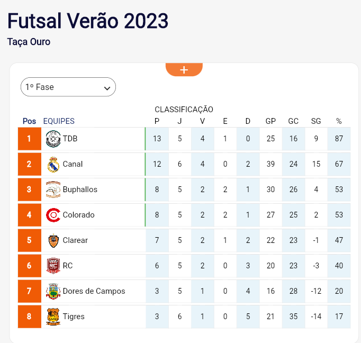Open the Dores de Campos team name
The image size is (361, 343).
pyautogui.click(x=94, y=291)
